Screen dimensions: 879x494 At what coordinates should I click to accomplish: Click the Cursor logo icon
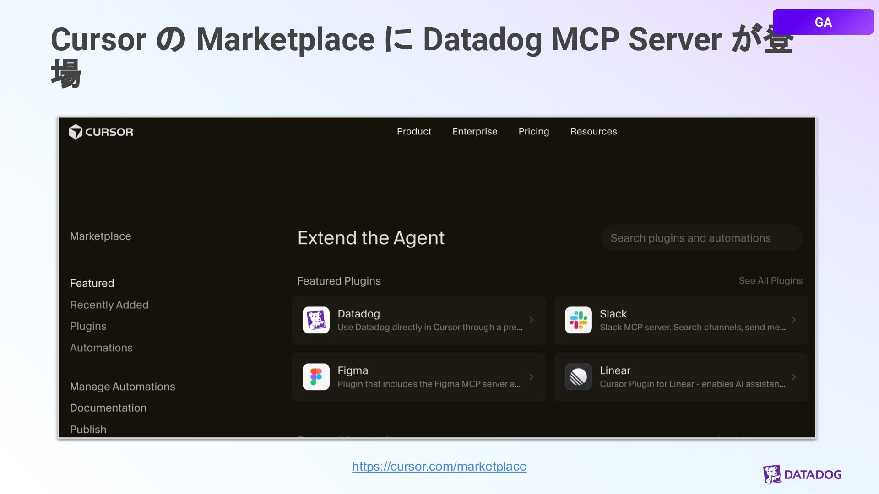click(76, 132)
